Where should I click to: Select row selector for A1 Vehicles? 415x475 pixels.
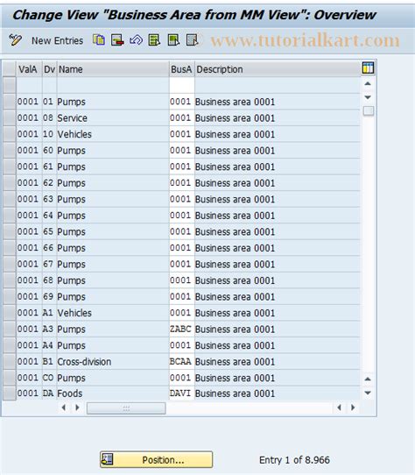10,313
